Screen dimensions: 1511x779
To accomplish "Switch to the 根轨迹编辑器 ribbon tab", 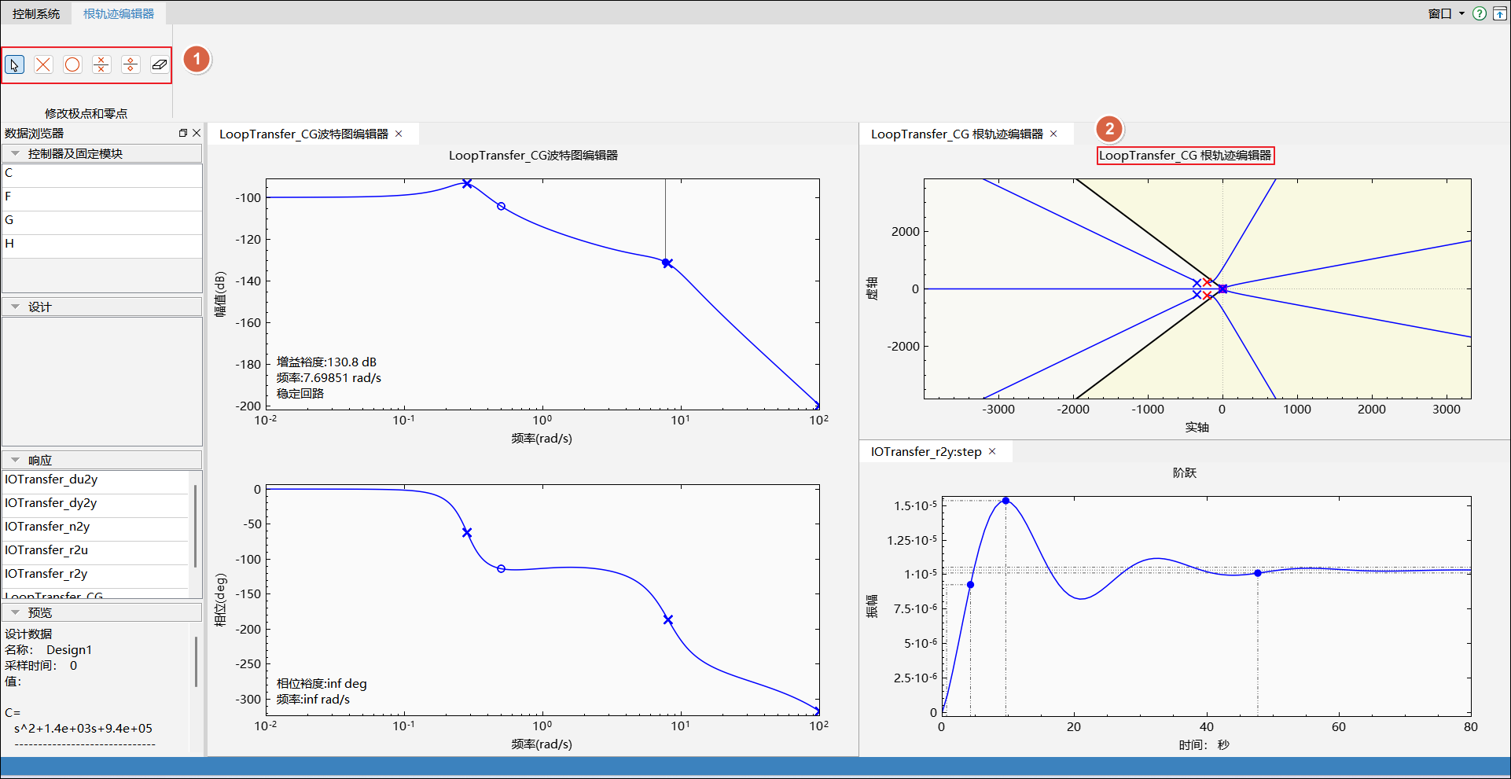I will (119, 13).
